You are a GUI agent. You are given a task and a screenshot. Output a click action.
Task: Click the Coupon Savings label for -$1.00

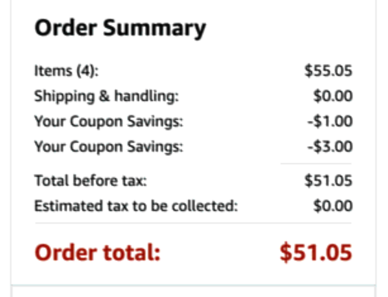click(109, 122)
